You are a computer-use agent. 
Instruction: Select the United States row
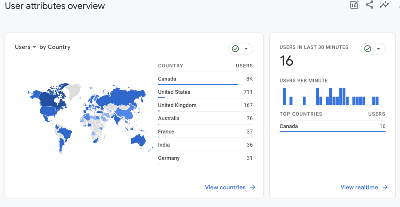pos(205,92)
